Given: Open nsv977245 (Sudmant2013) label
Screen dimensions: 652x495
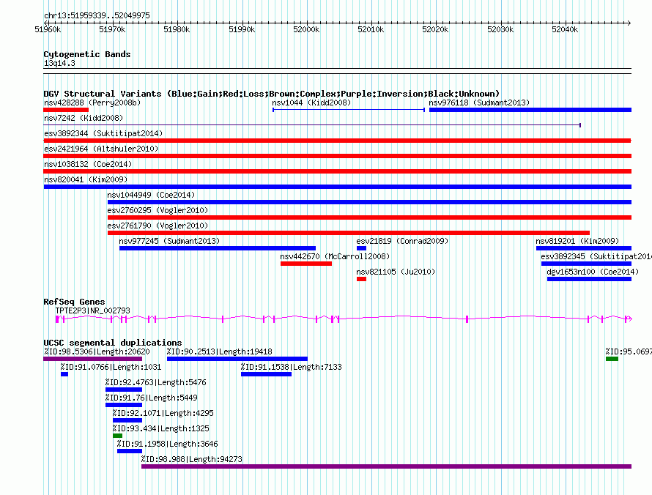Looking at the screenshot, I should click(169, 241).
